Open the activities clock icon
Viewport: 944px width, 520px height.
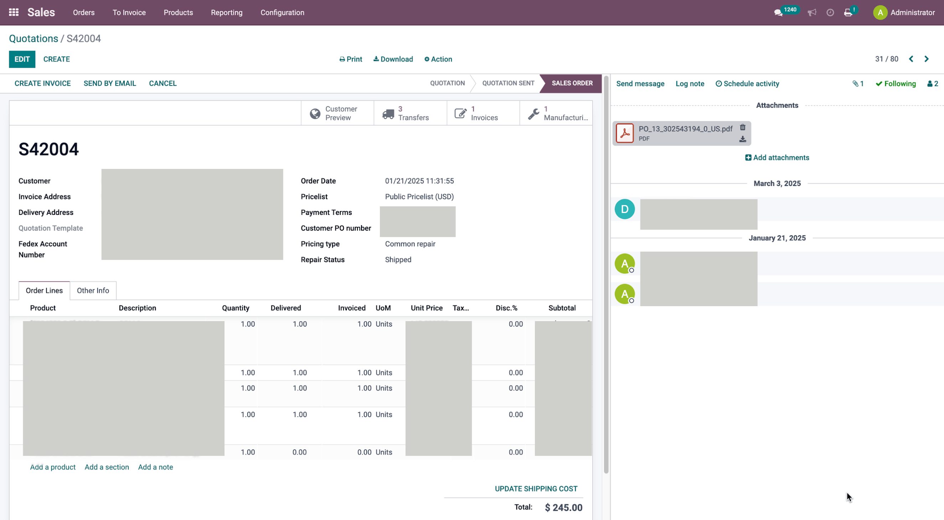coord(830,13)
